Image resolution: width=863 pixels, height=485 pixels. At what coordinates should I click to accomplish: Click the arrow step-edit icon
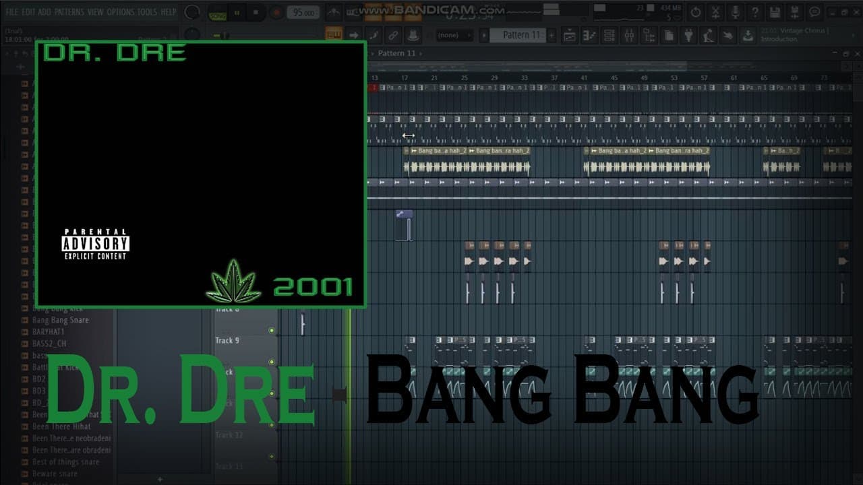(x=354, y=35)
